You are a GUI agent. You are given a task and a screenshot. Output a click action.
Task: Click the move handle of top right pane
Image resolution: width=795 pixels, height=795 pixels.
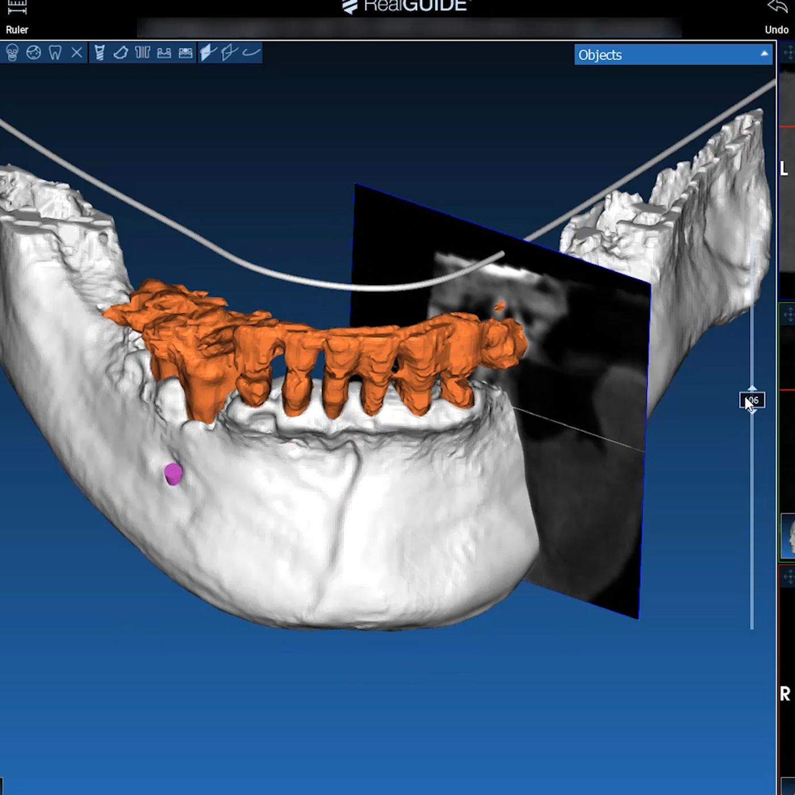(788, 53)
